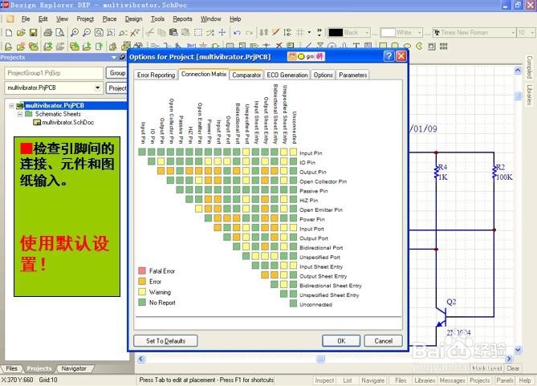The width and height of the screenshot is (537, 386).
Task: Toggle first cell in Power Pin row
Action: coord(208,218)
